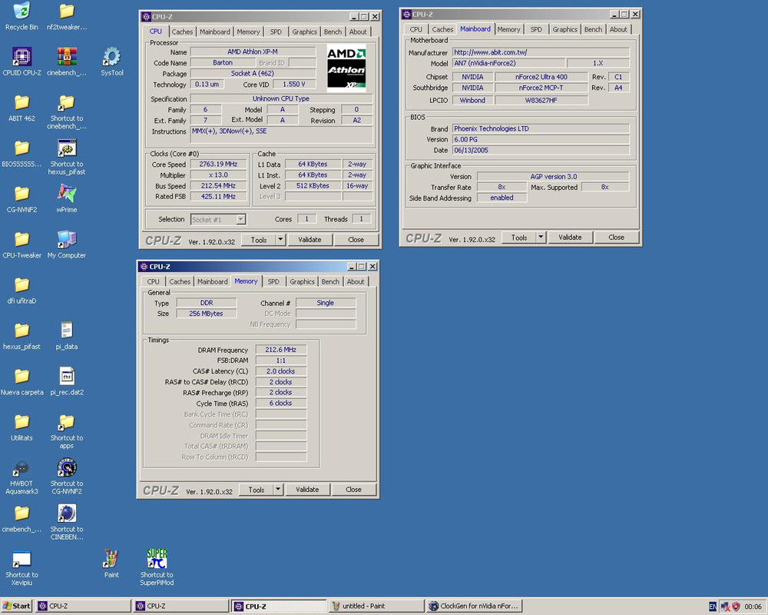Open Bench tab in Memory window
Screen dimensions: 768x615
point(330,281)
